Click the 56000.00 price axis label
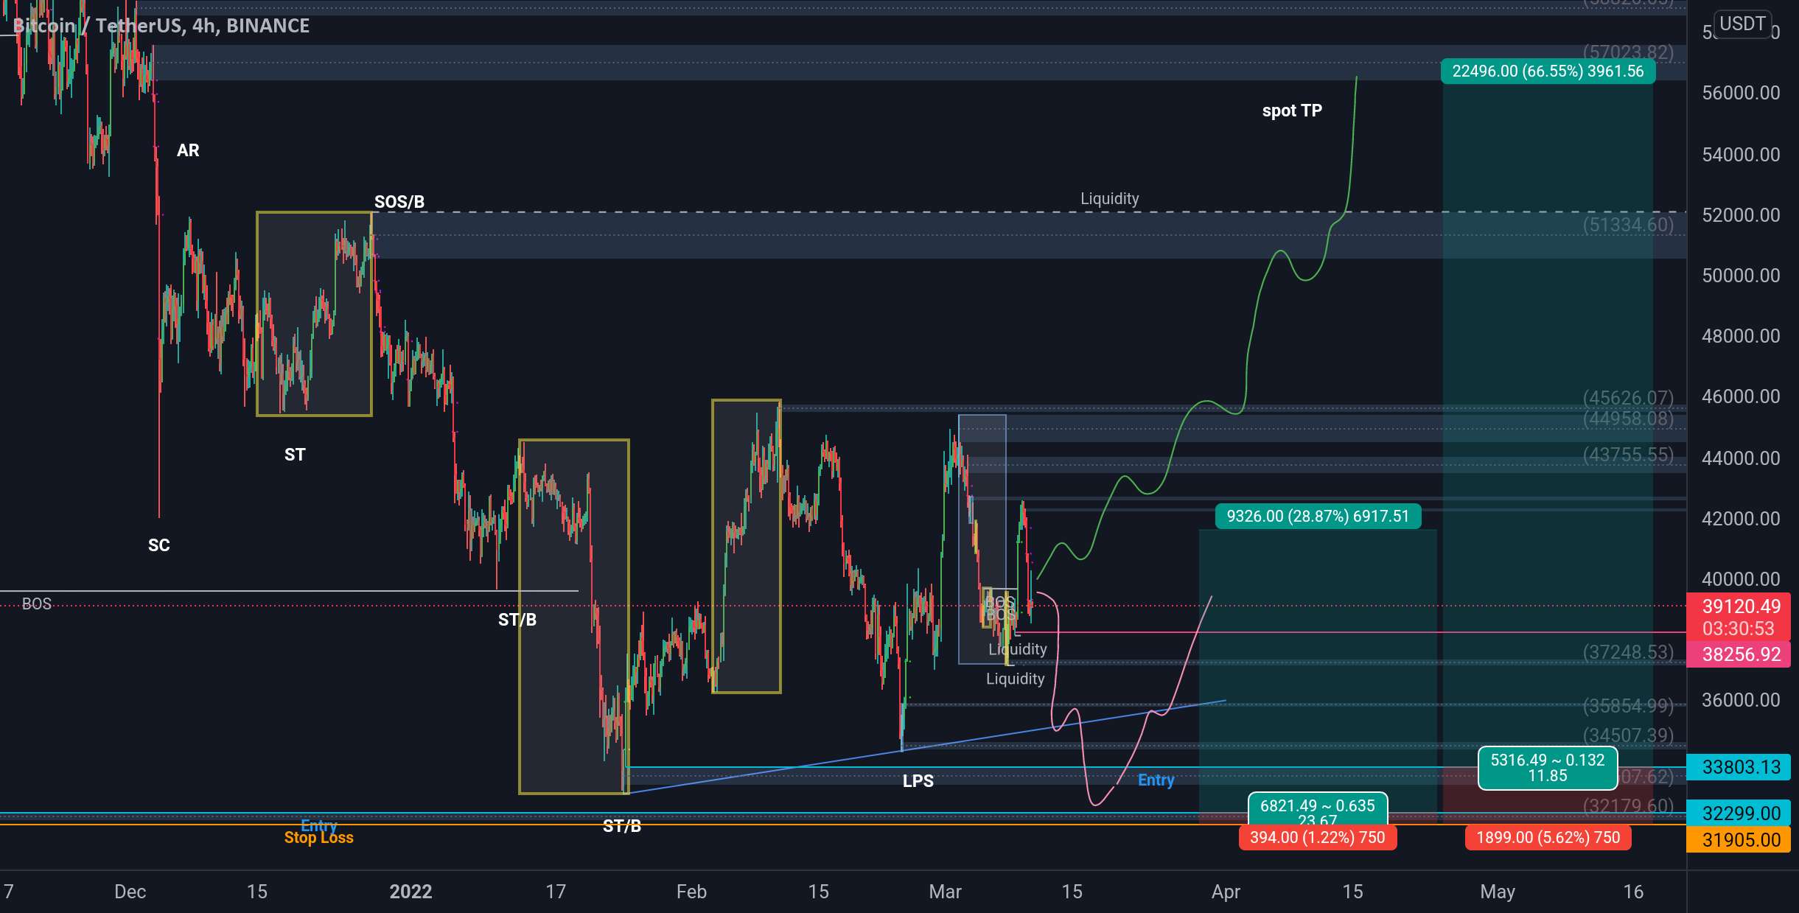The image size is (1799, 913). pos(1741,93)
